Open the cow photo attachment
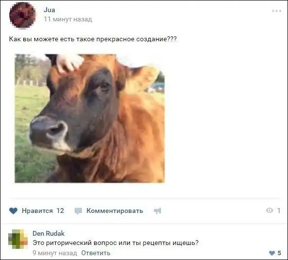The width and height of the screenshot is (288, 260). tap(90, 118)
